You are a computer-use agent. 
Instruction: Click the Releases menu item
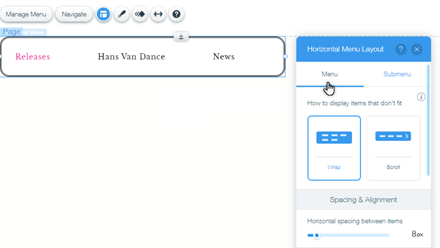tap(33, 57)
